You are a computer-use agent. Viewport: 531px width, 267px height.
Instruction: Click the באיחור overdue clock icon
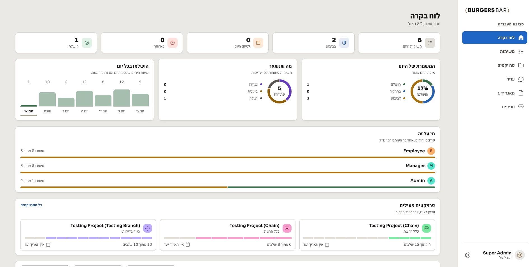(173, 43)
